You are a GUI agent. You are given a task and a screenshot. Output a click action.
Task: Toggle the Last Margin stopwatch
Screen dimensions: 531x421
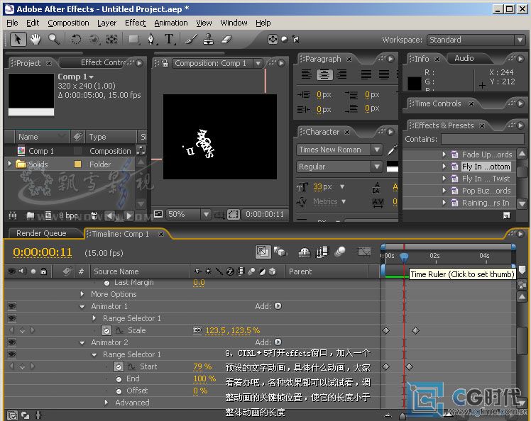(106, 283)
